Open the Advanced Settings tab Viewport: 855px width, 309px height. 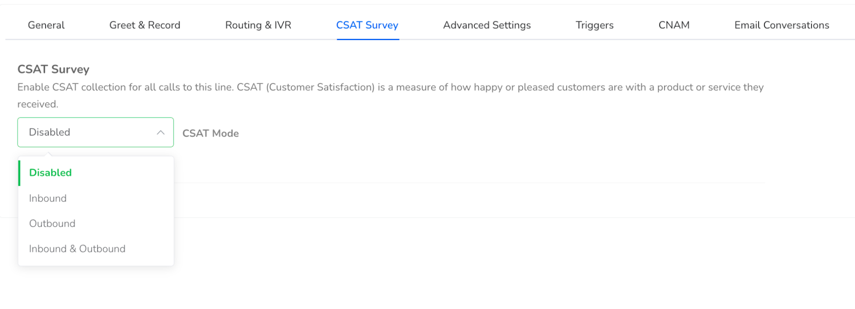[x=487, y=25]
